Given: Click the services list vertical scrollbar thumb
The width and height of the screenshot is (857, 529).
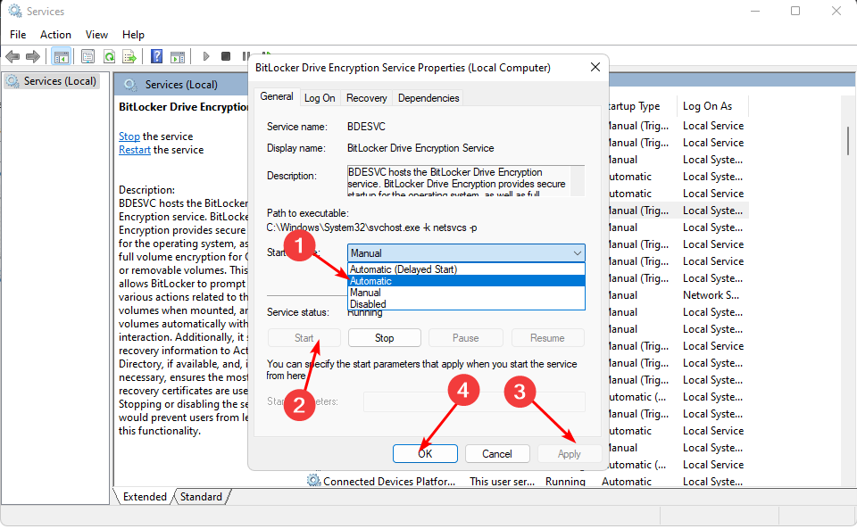Looking at the screenshot, I should 848,140.
